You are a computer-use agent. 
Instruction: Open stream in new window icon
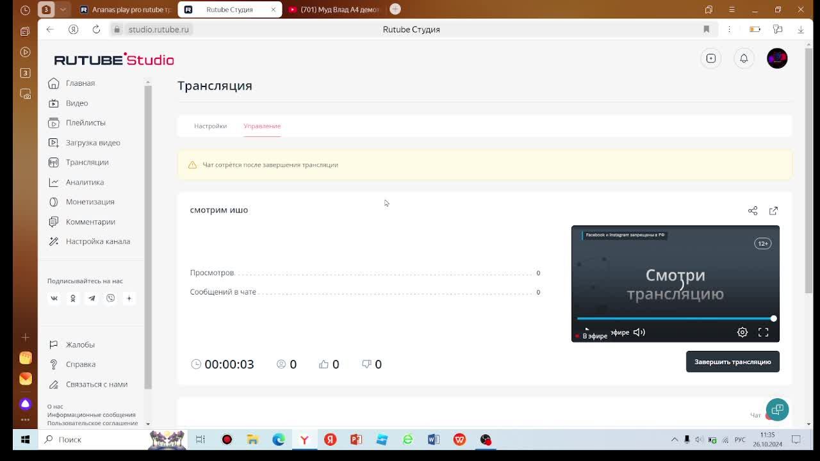click(773, 211)
